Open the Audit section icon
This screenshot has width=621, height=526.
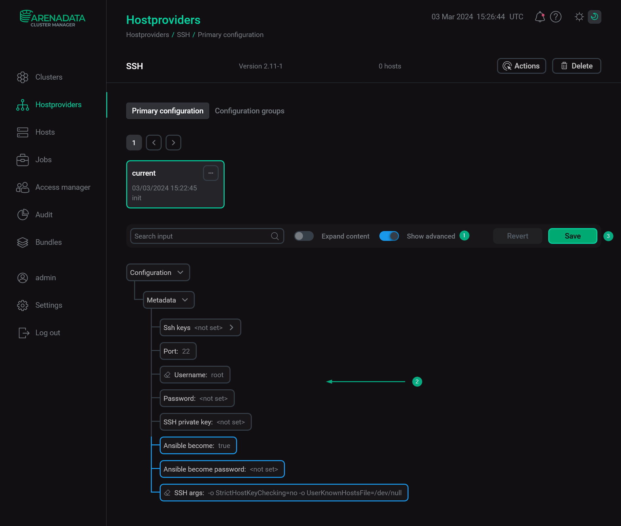point(23,215)
